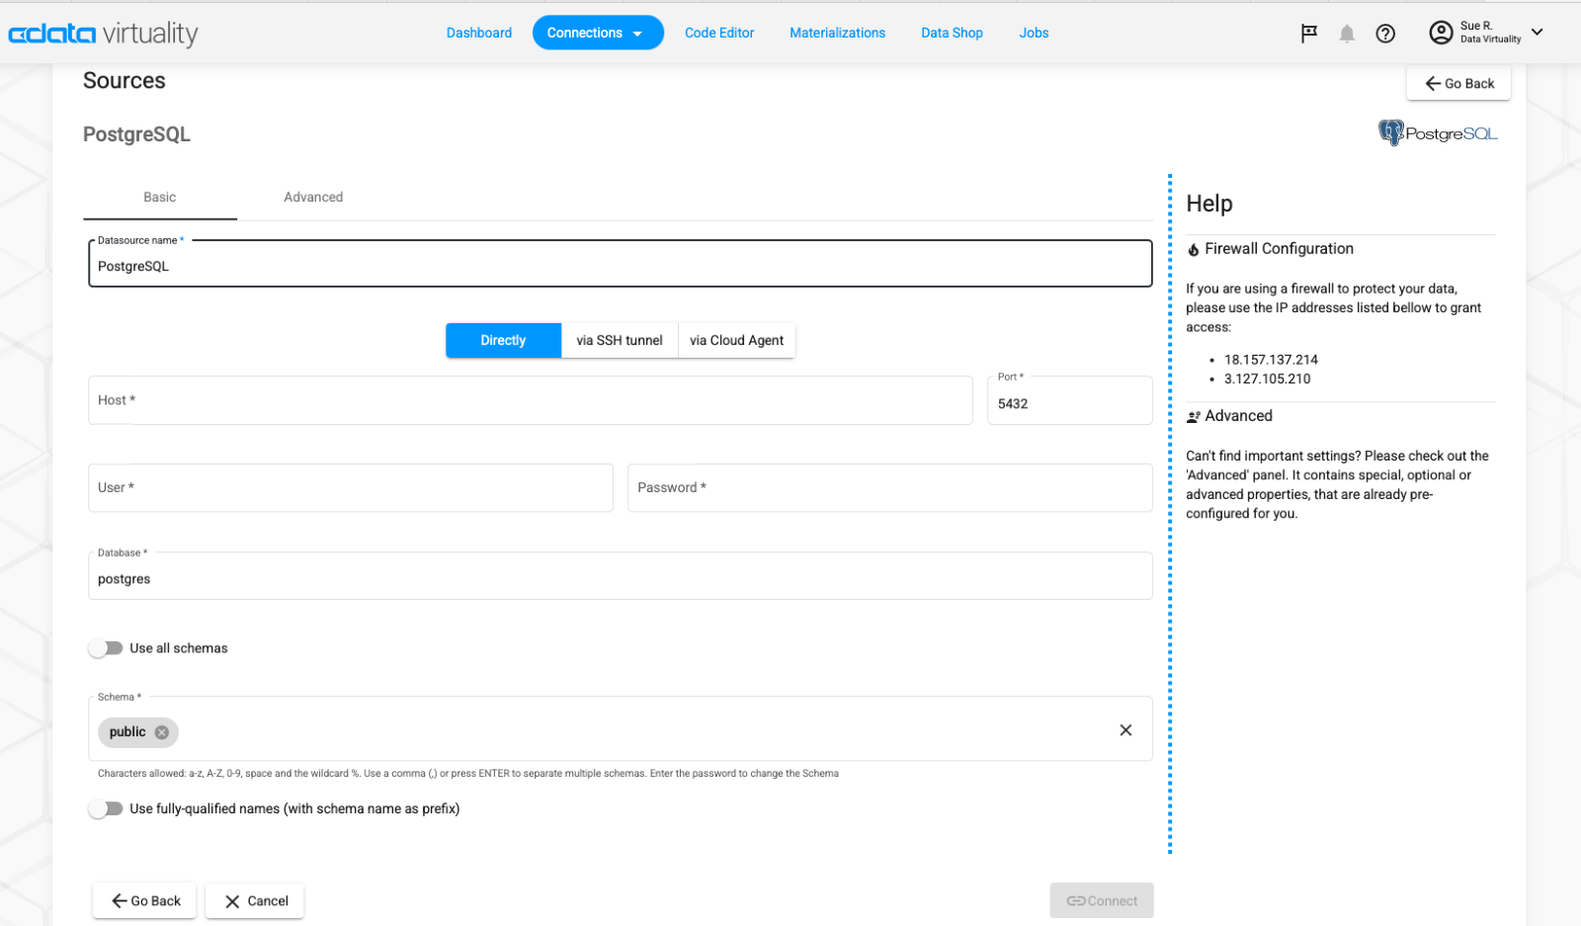
Task: Click the PostgreSQL logo above the Help panel
Action: click(x=1438, y=132)
